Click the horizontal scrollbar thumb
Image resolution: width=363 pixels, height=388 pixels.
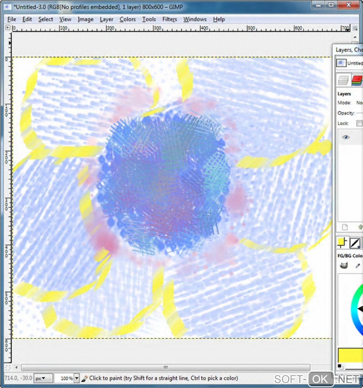[x=165, y=367]
